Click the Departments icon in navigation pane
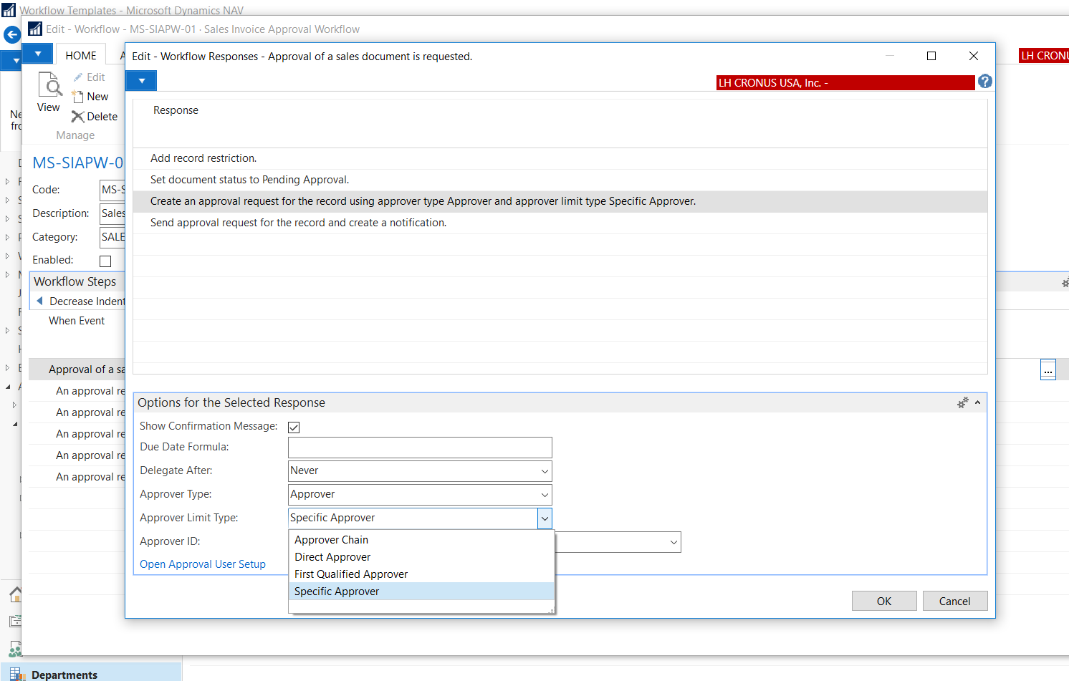The height and width of the screenshot is (681, 1069). 16,674
